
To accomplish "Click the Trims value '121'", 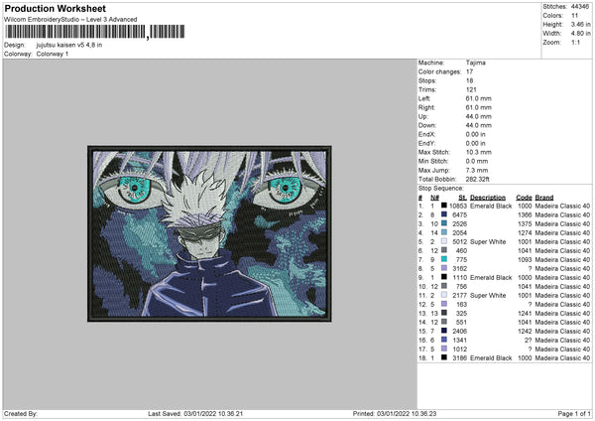I will [x=471, y=89].
